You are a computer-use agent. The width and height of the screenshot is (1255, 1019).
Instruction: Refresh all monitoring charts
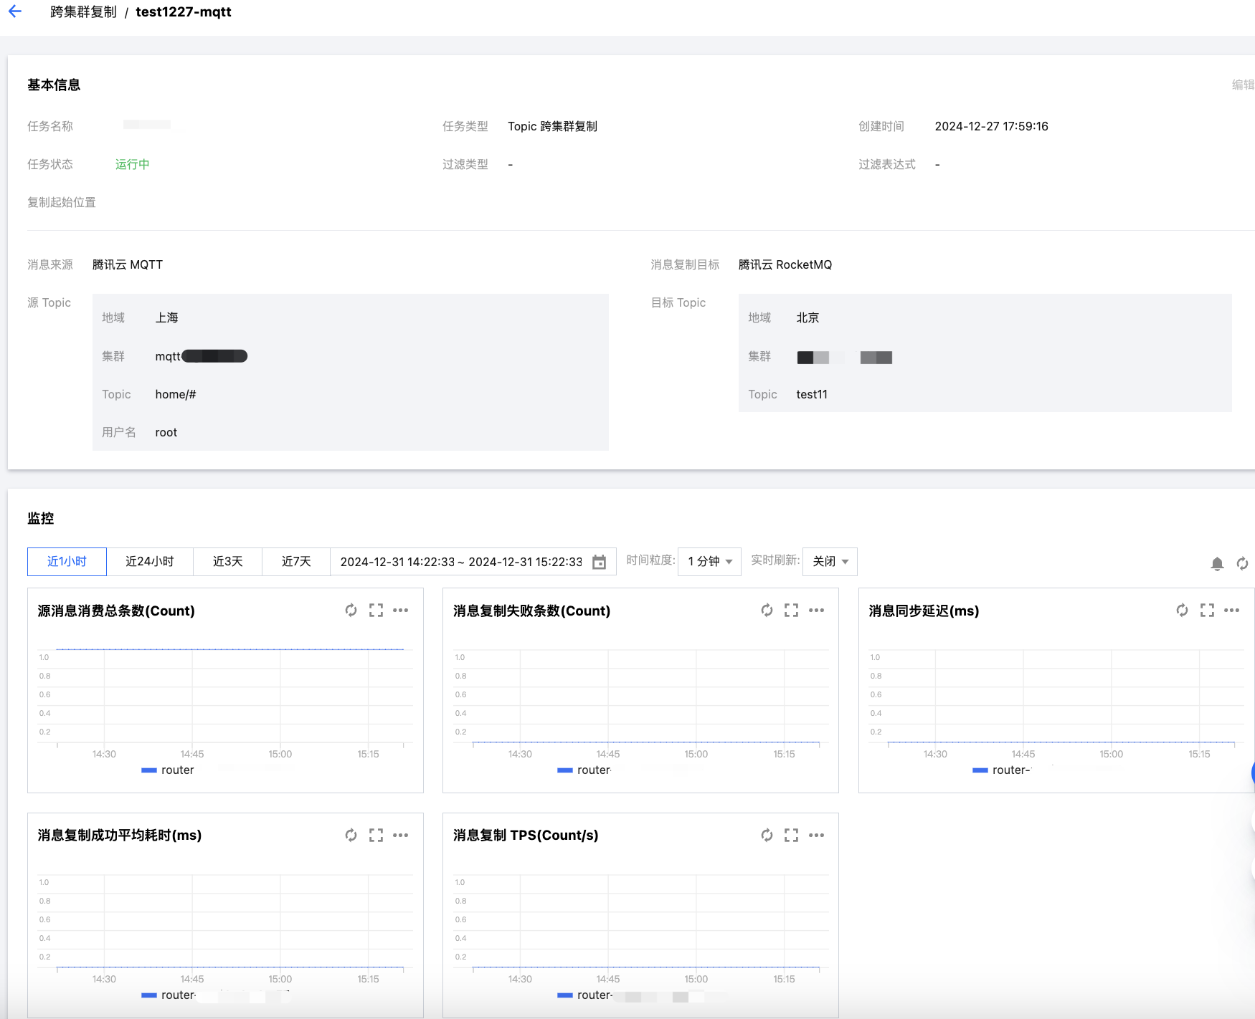point(1242,564)
